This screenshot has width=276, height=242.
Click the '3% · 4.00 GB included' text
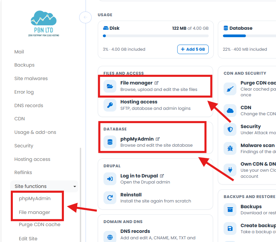124,49
